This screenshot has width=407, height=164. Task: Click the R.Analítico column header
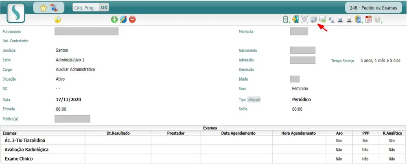(392, 133)
